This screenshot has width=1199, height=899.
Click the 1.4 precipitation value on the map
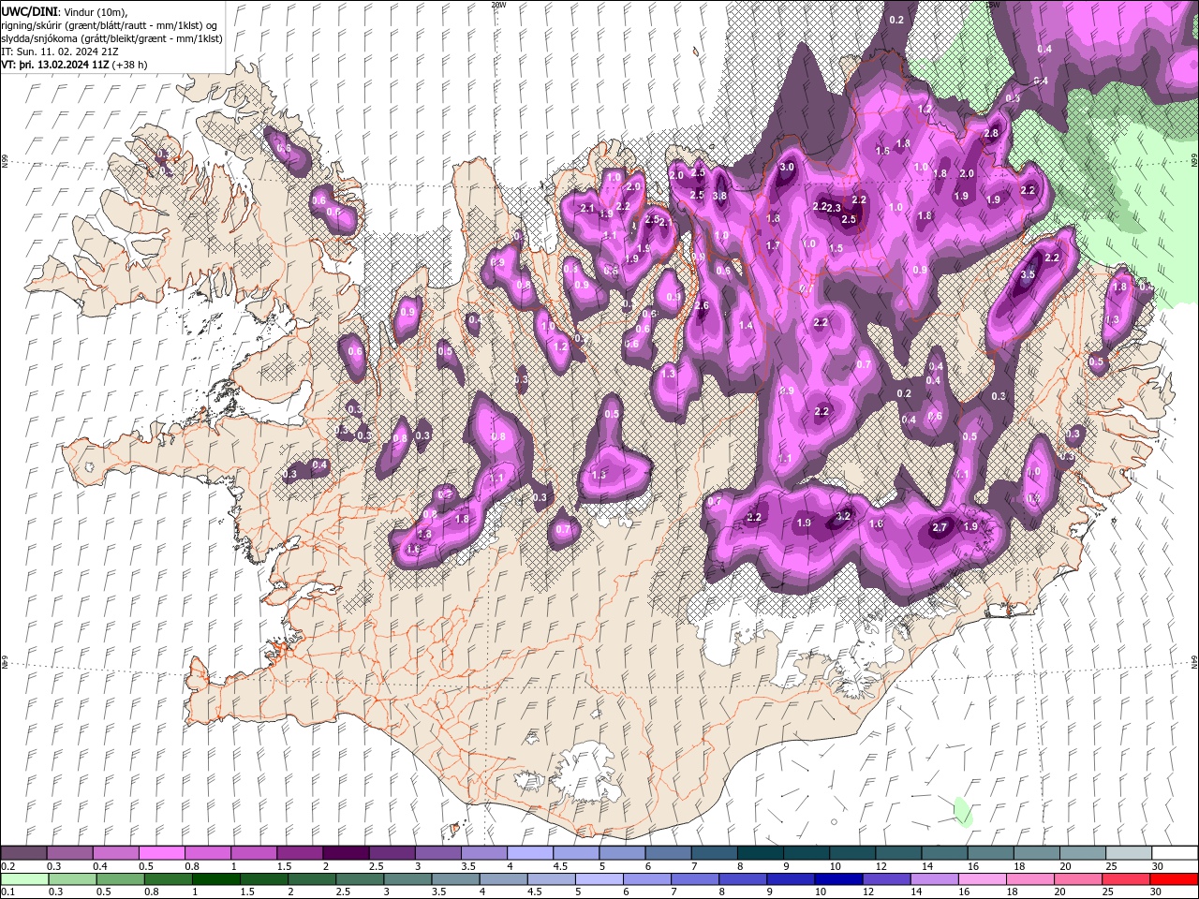[746, 326]
